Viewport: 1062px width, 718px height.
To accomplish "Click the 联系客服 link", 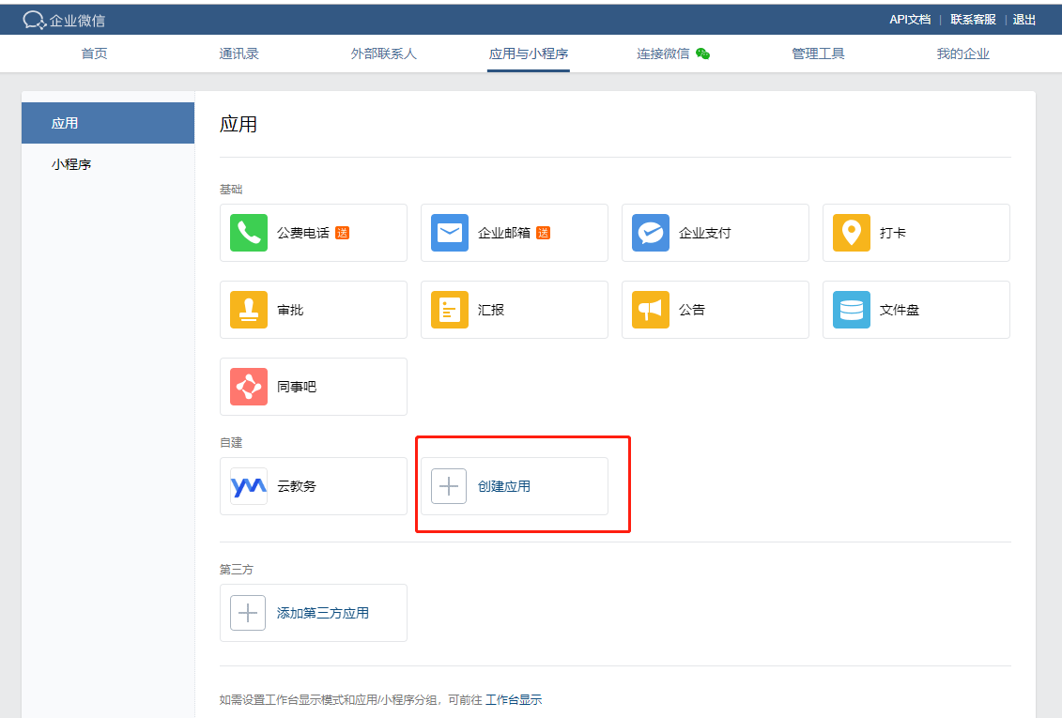I will click(x=973, y=20).
